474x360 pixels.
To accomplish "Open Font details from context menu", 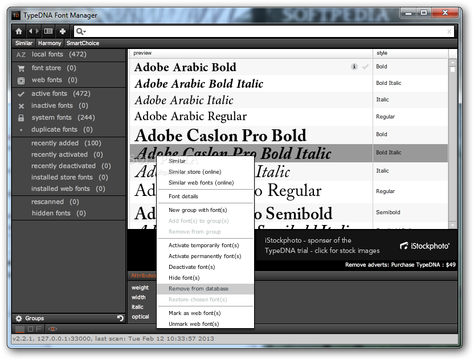I will click(205, 197).
